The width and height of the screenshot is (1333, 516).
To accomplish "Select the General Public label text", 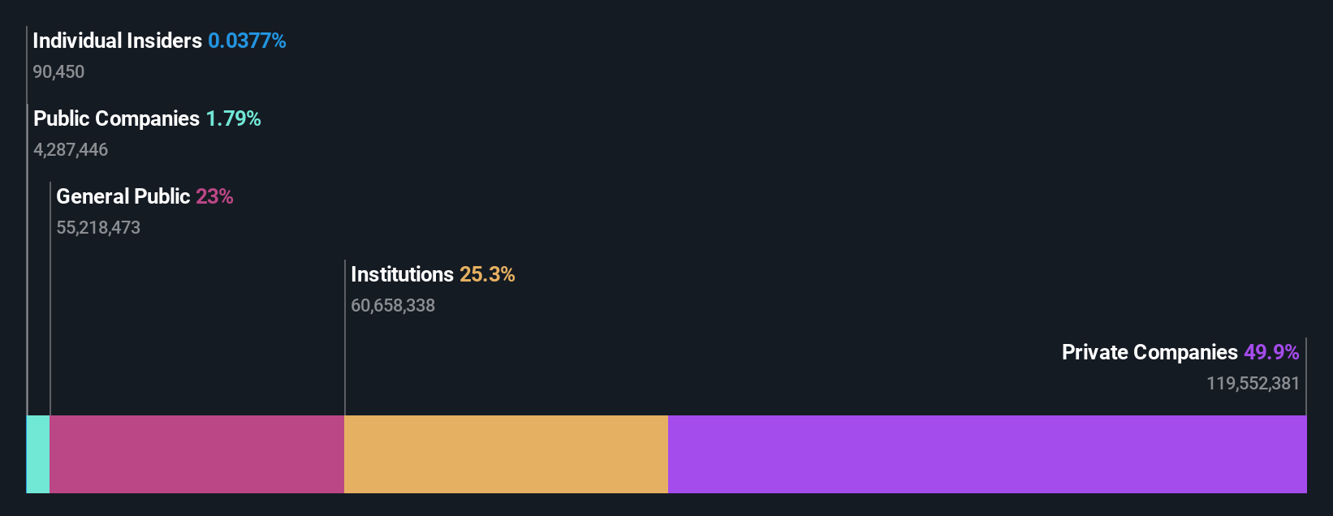I will [x=123, y=196].
